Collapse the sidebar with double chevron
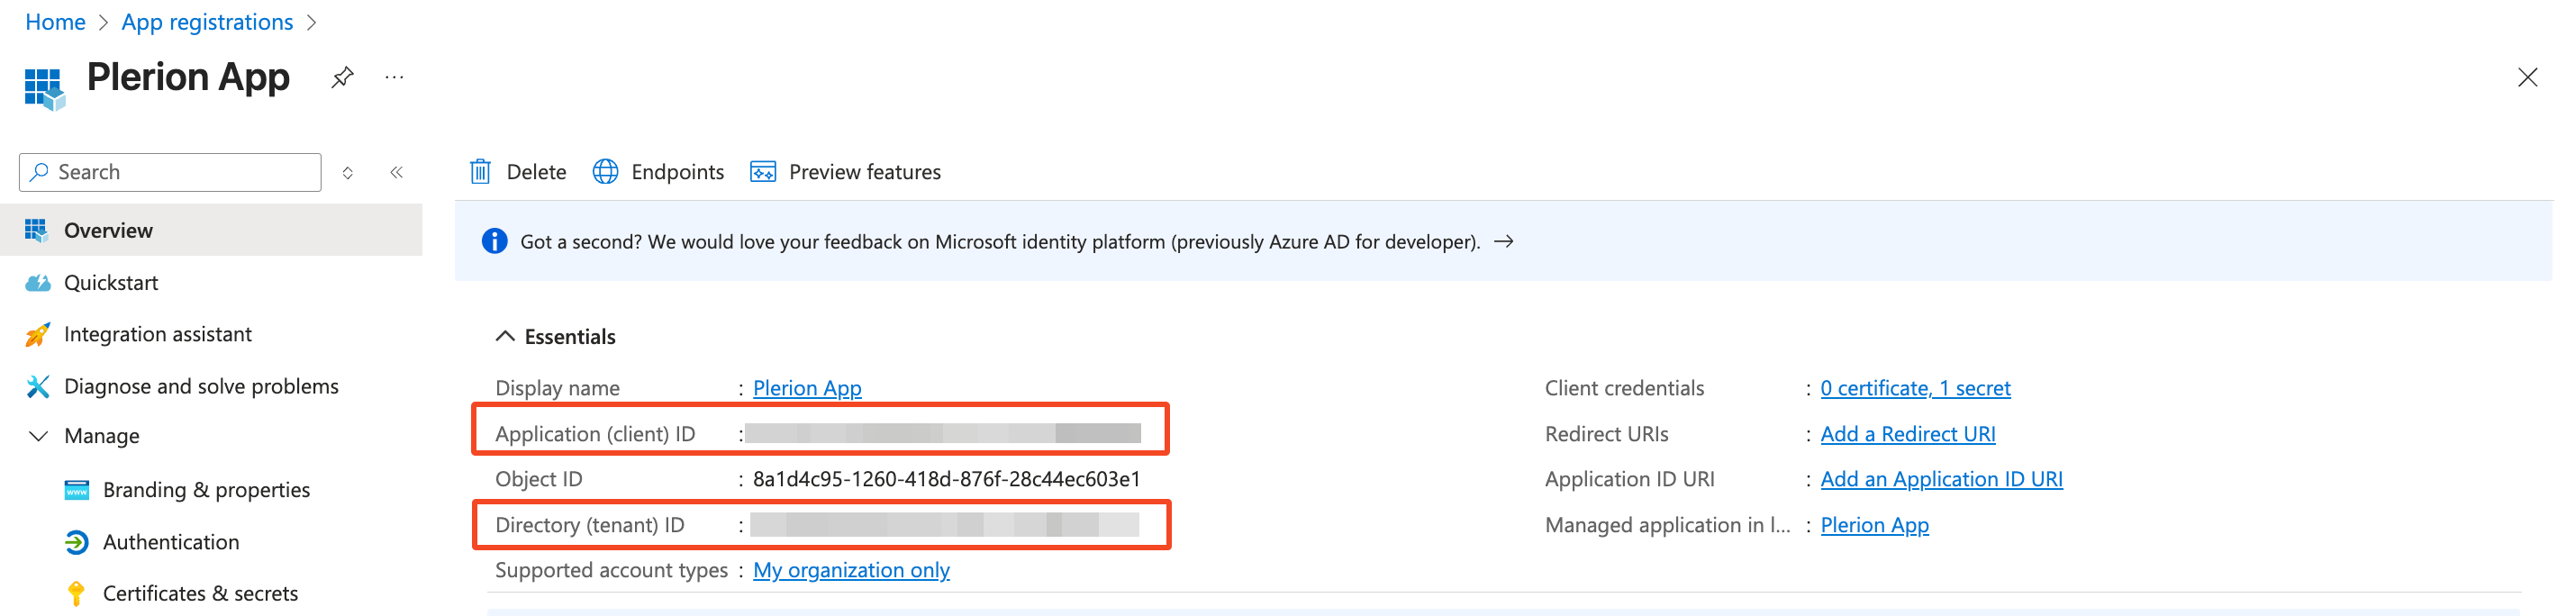The image size is (2576, 616). tap(397, 172)
